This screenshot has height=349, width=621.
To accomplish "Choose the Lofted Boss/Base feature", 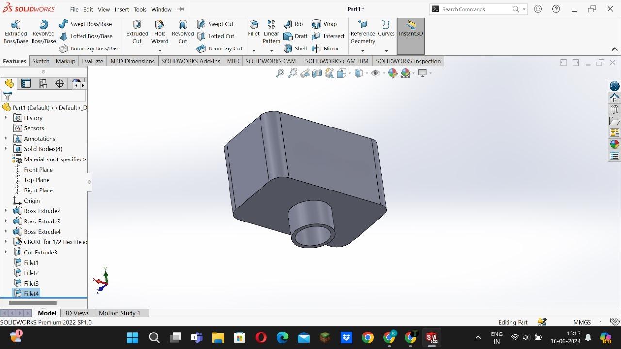I will click(x=86, y=36).
